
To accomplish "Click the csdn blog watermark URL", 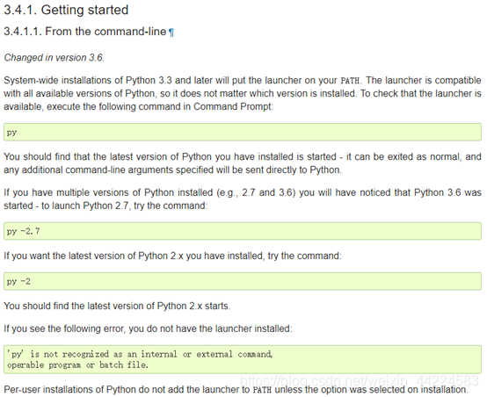I will 360,380.
